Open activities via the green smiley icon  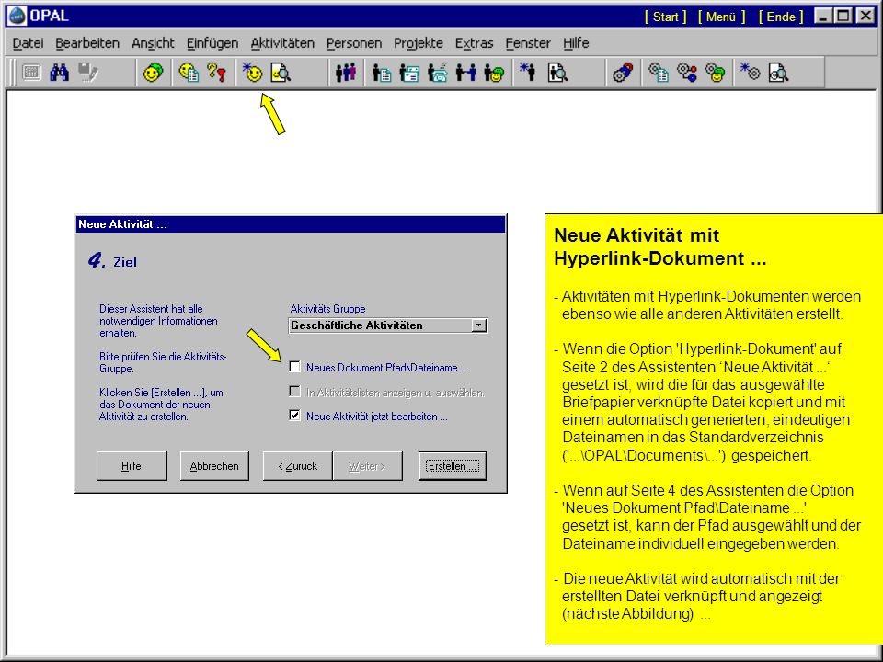click(153, 72)
